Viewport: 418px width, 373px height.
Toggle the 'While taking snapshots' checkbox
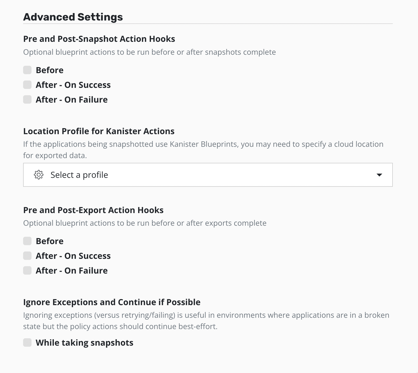point(27,343)
